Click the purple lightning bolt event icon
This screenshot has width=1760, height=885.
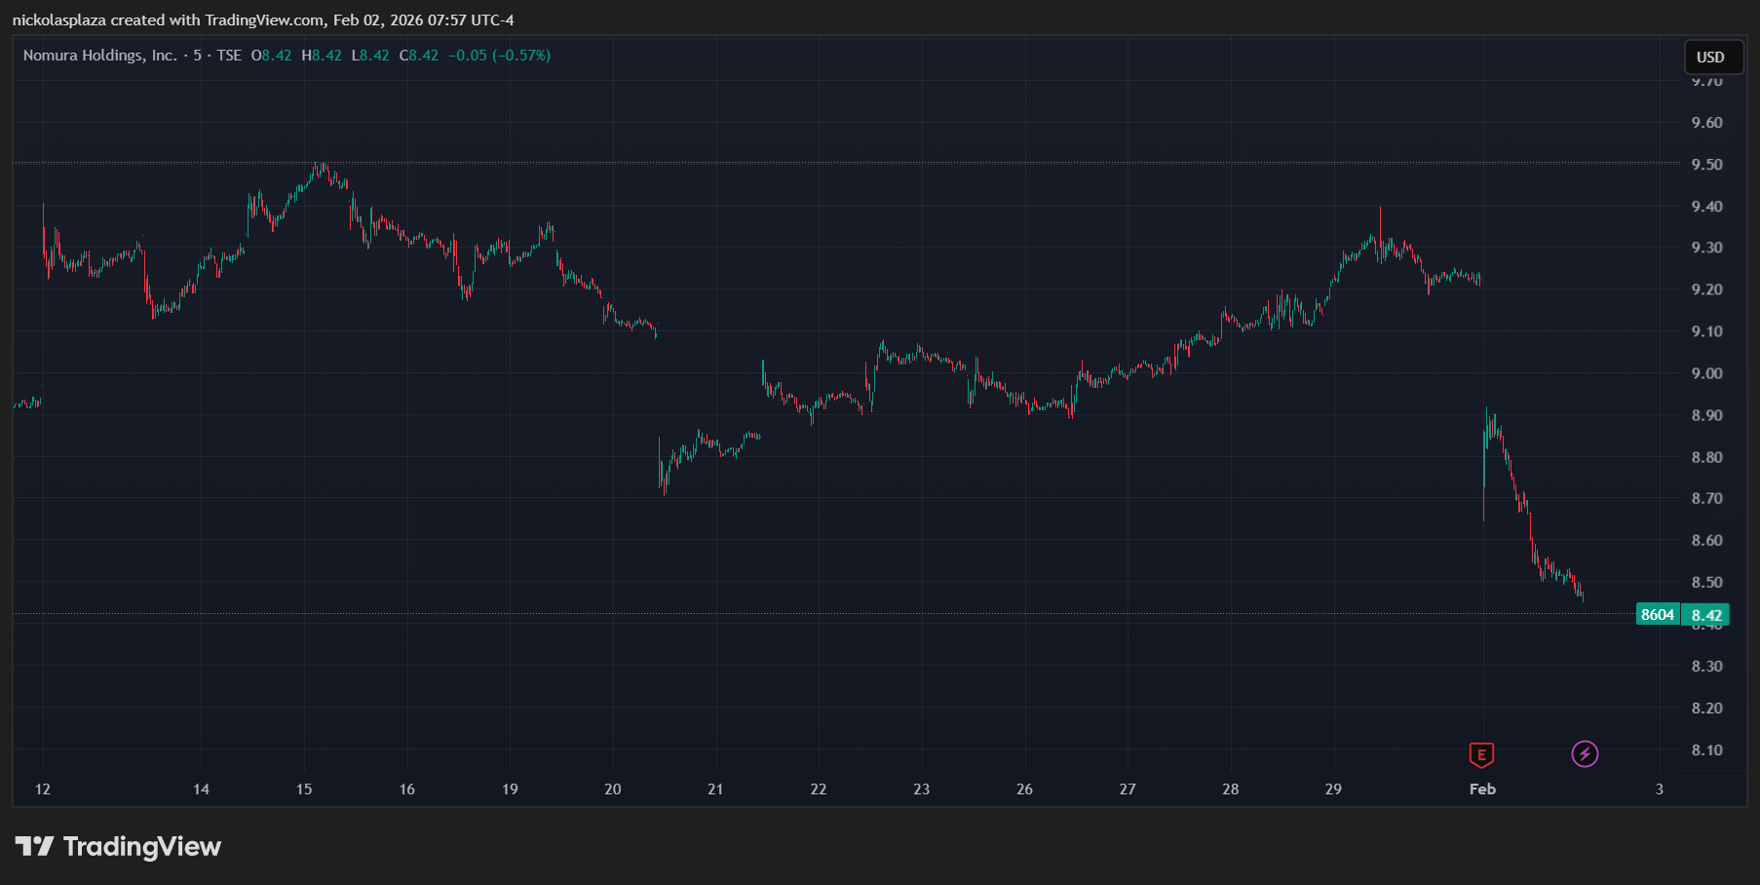coord(1585,753)
